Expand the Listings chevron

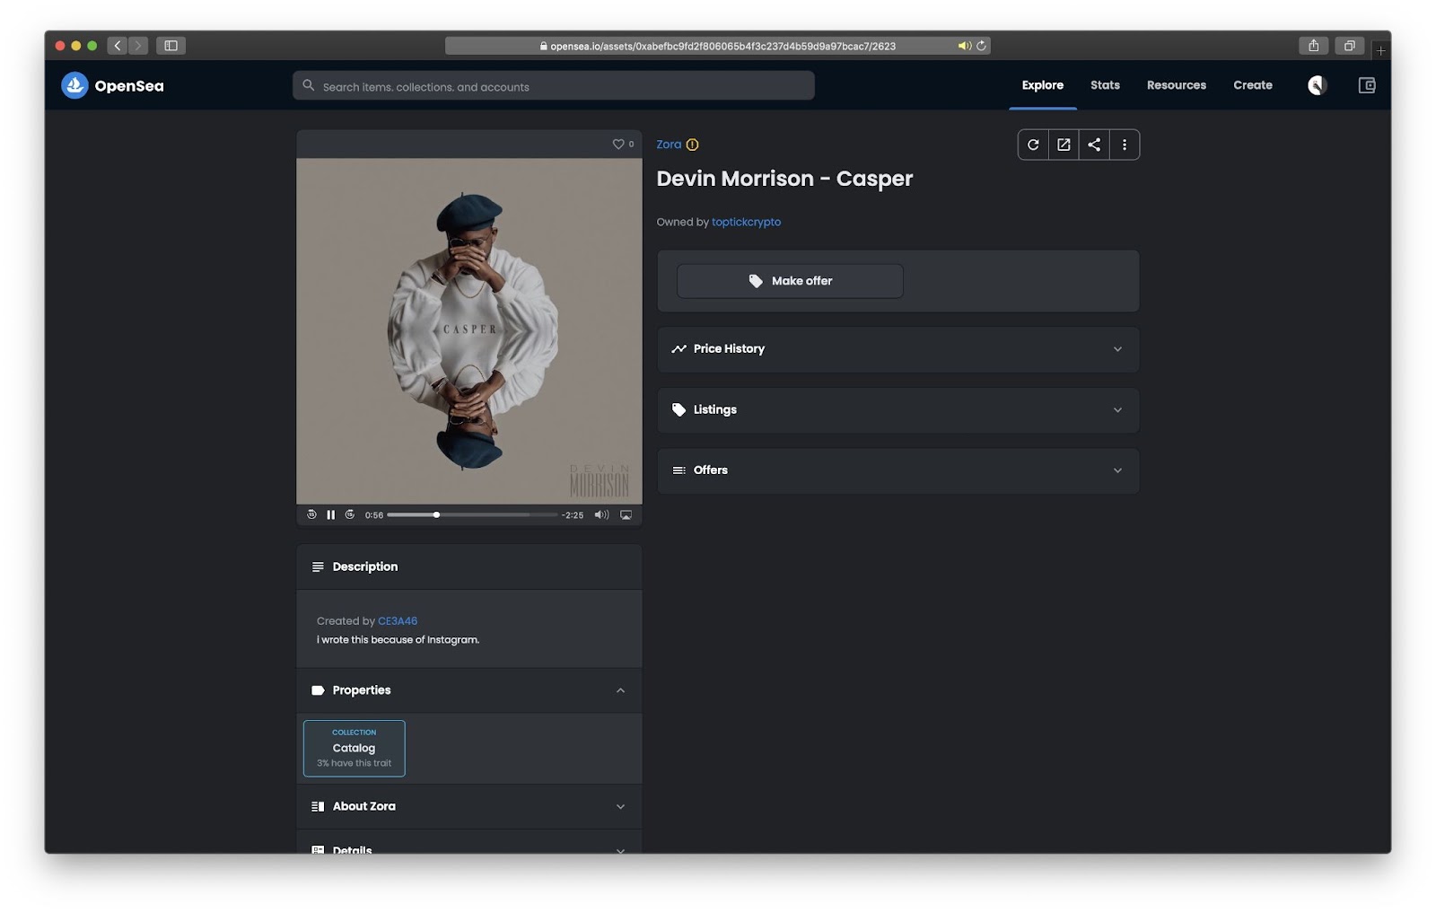pos(1117,410)
